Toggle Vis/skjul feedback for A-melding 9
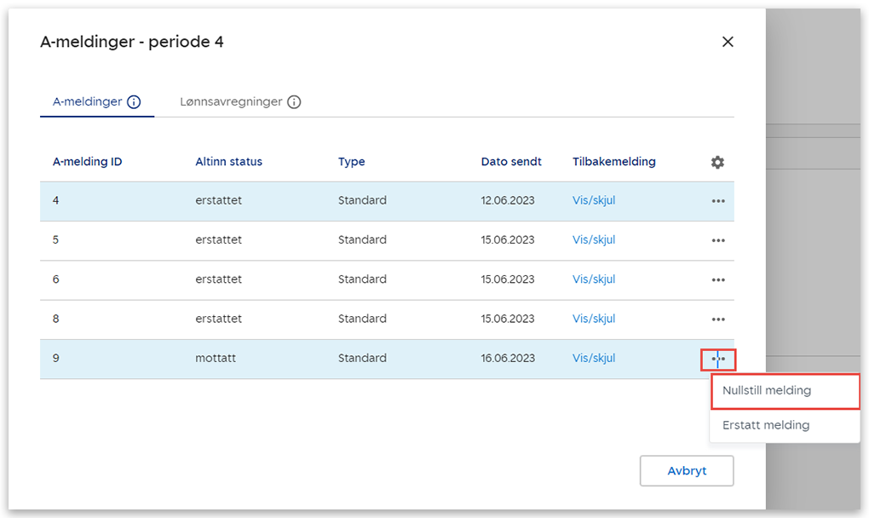 (x=594, y=358)
